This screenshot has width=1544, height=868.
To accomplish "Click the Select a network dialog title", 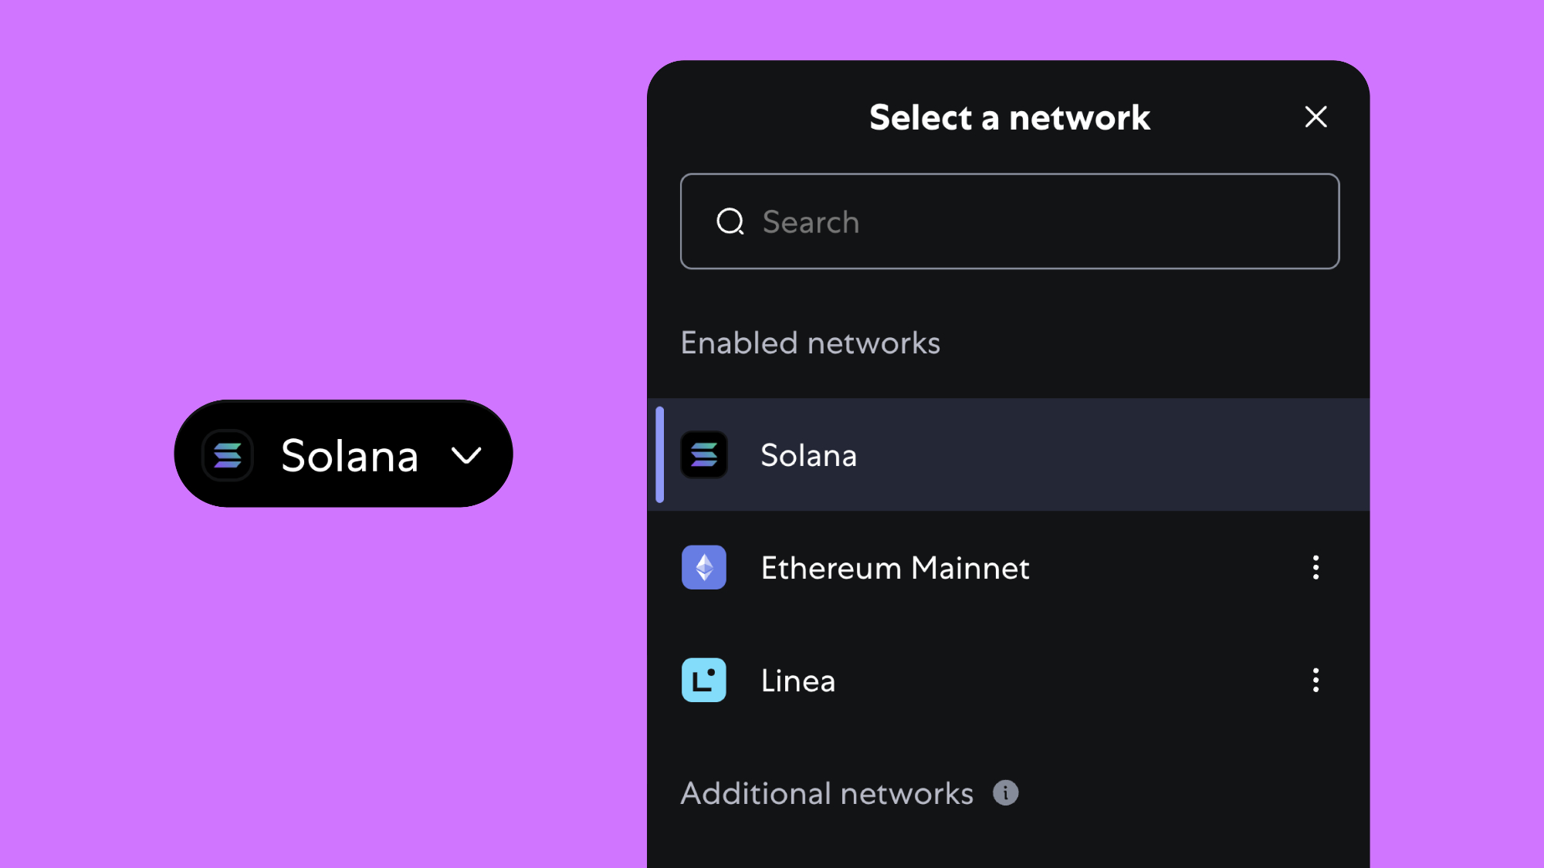I will pyautogui.click(x=1009, y=118).
